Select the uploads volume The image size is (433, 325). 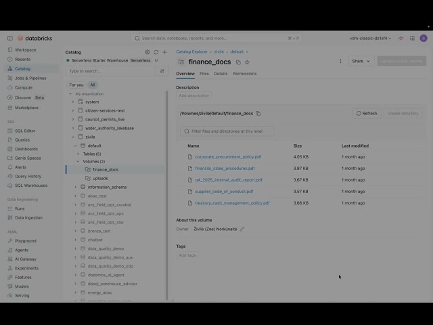[x=100, y=178]
